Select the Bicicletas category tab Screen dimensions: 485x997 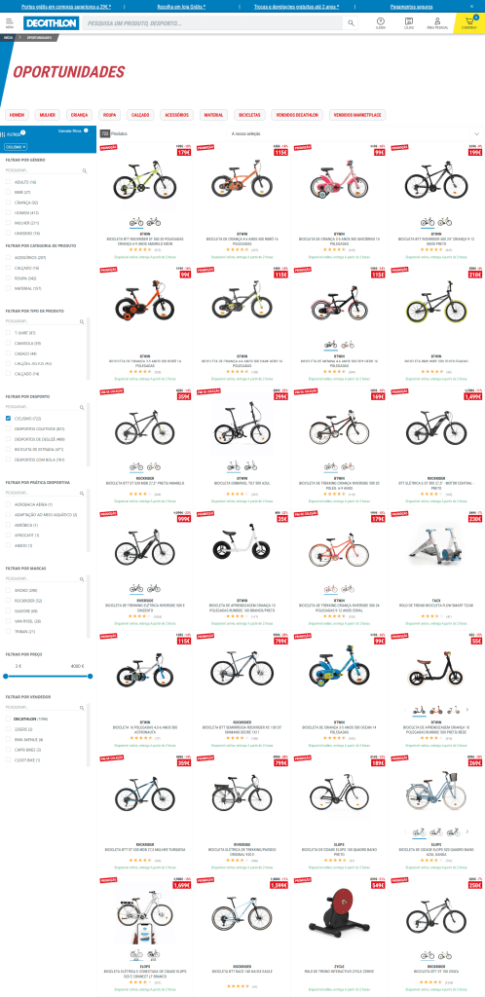point(248,115)
